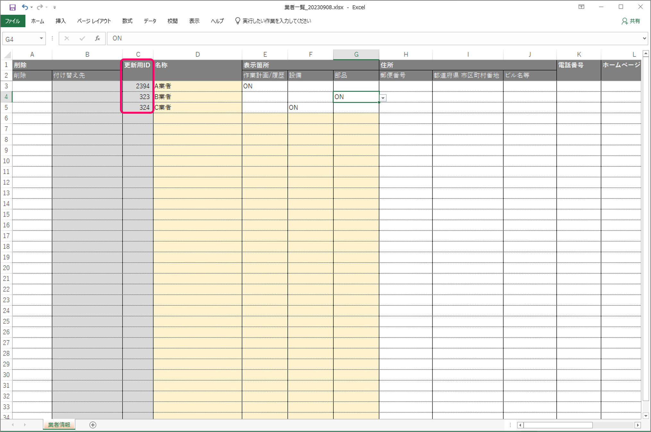Click the Enter checkmark in formula bar
The width and height of the screenshot is (651, 432).
(82, 39)
